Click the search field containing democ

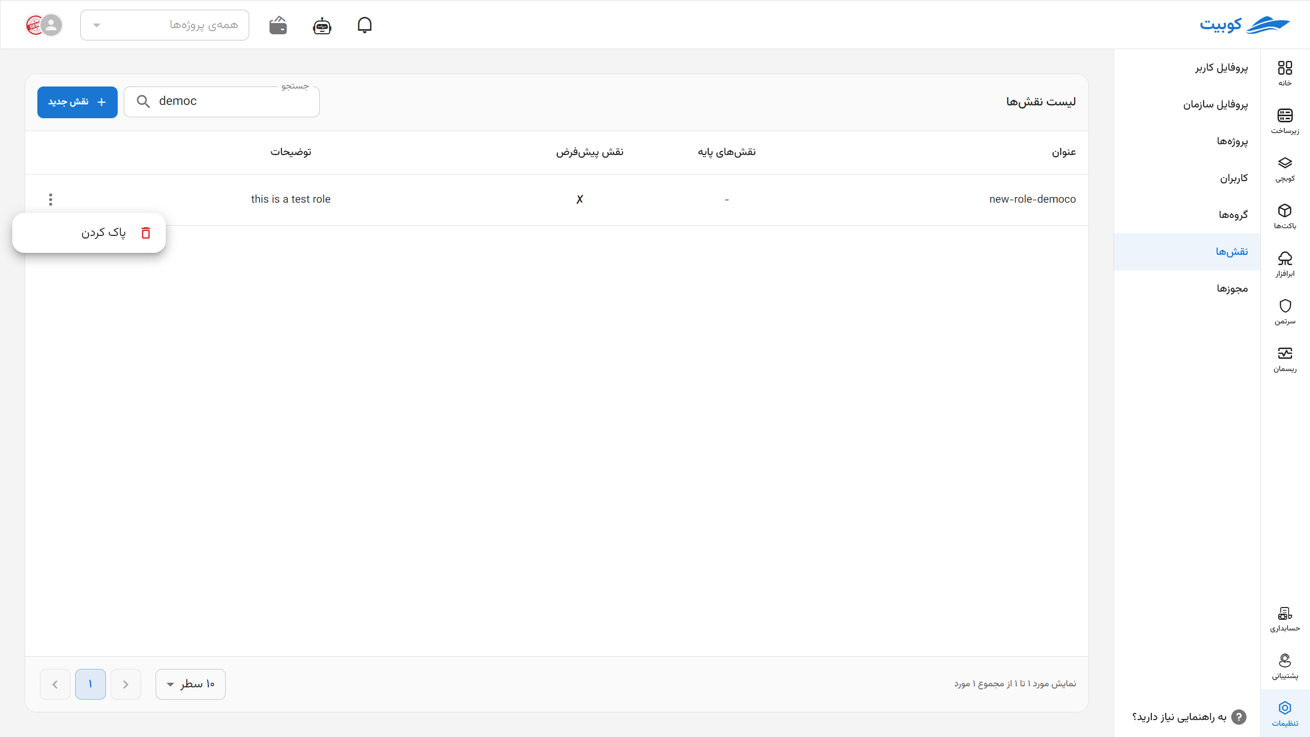pos(222,101)
